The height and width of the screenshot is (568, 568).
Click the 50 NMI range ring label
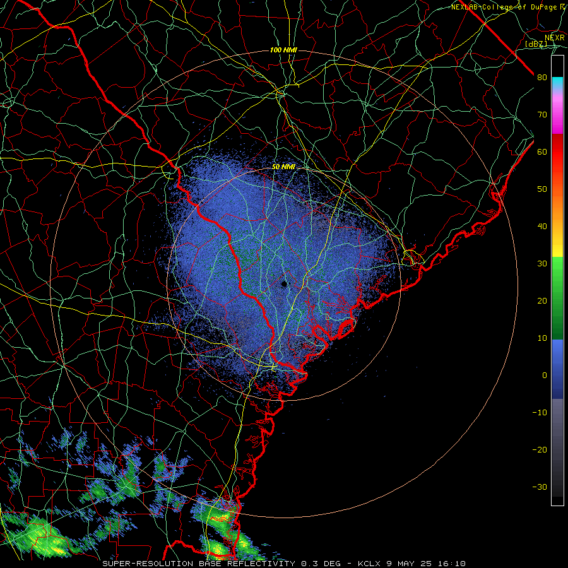pos(283,167)
